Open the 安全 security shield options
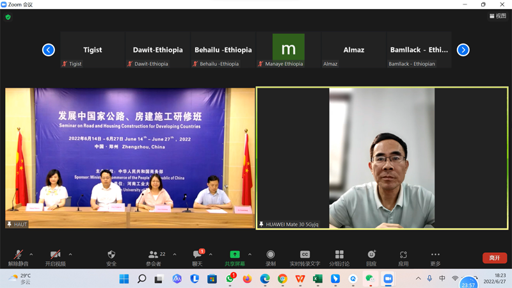Screen dimensions: 512x288 (111, 257)
